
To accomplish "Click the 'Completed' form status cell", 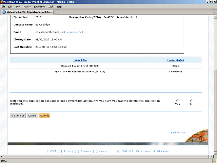I will [176, 72].
